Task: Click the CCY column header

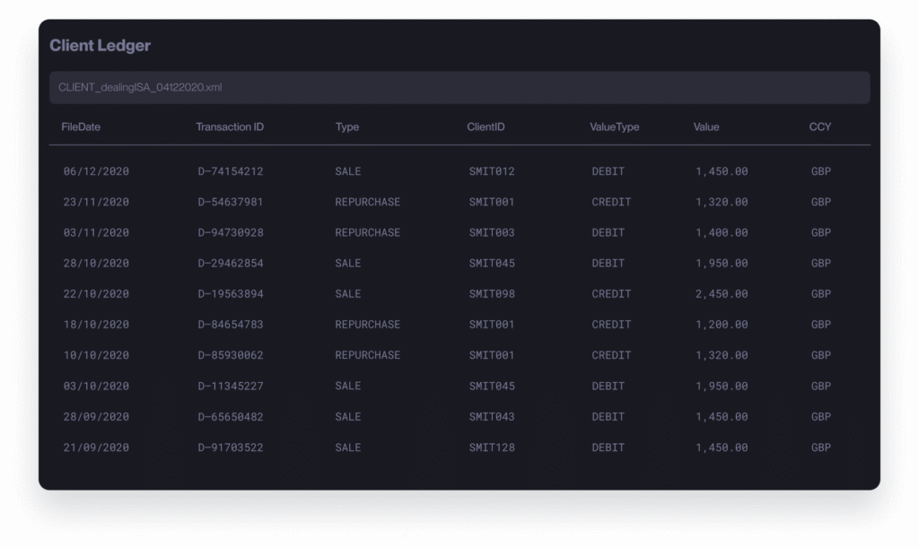Action: click(819, 127)
